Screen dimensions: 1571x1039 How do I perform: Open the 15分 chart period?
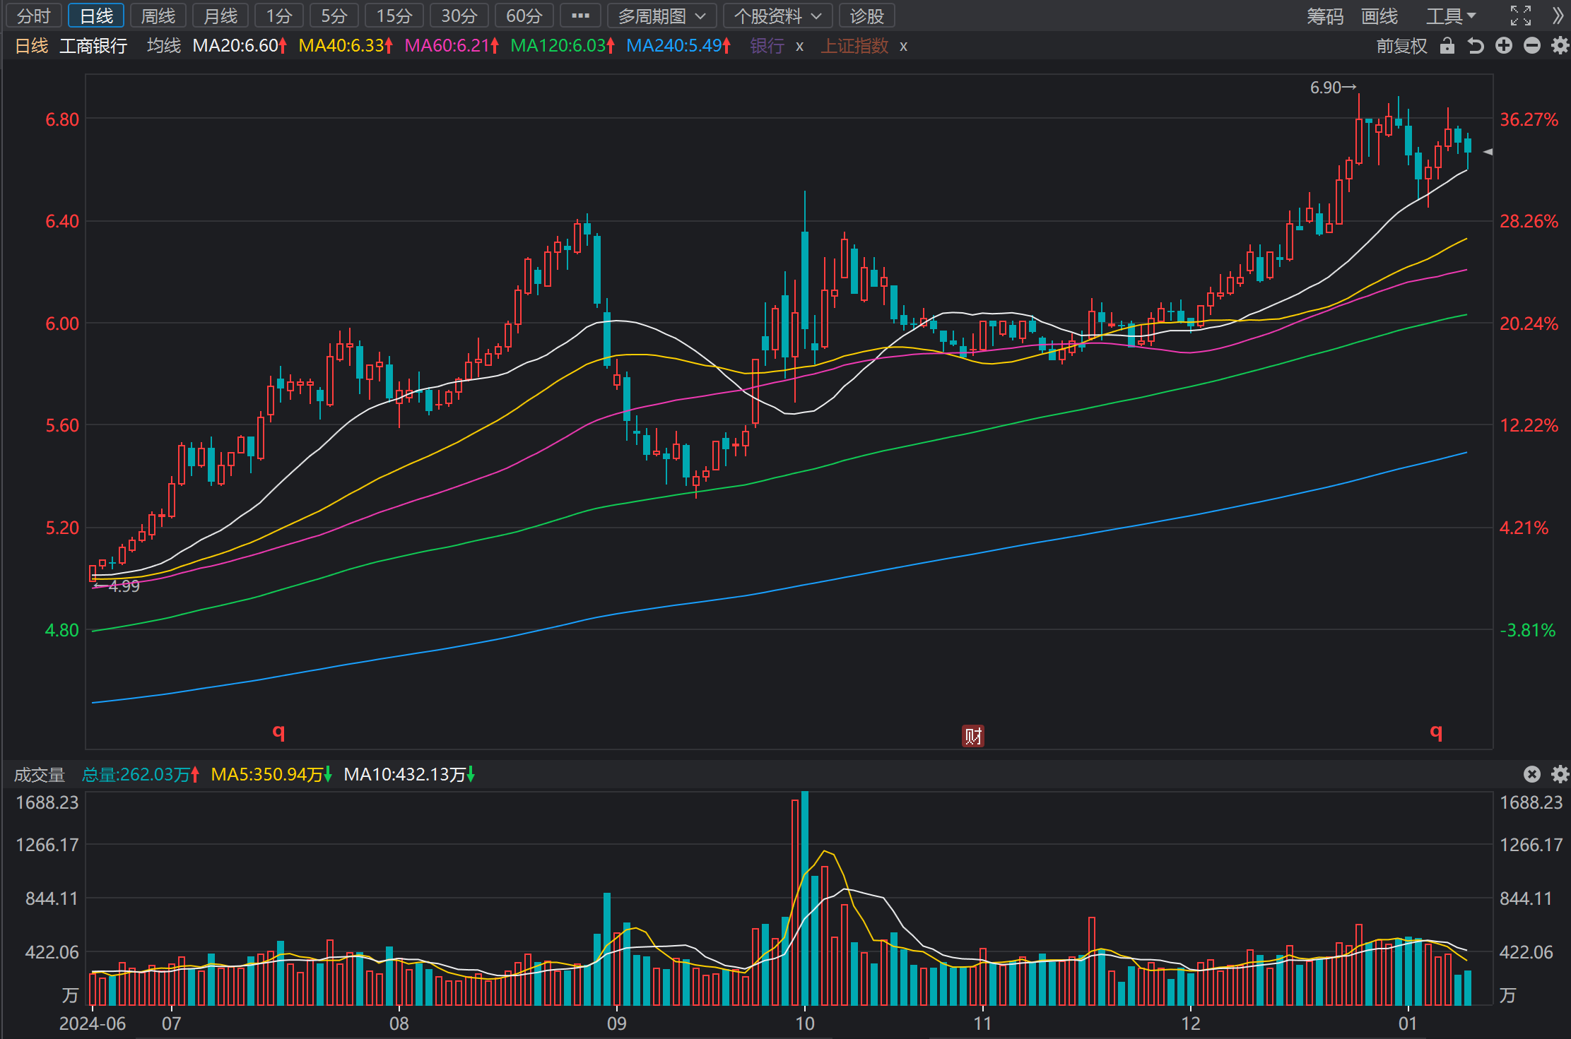394,16
